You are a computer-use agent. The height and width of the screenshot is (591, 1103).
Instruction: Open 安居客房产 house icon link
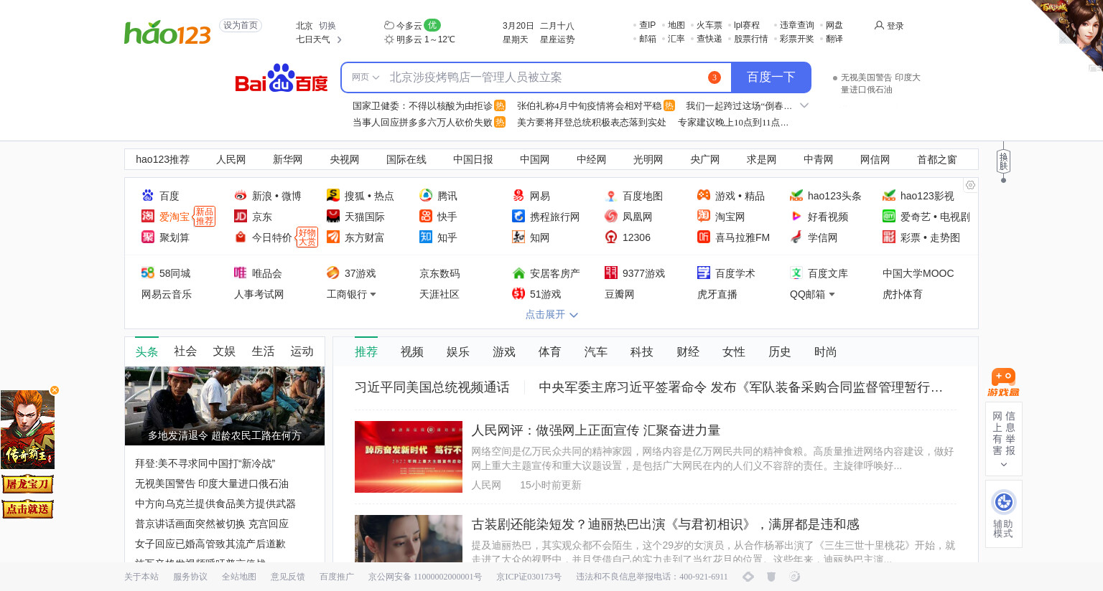[518, 273]
